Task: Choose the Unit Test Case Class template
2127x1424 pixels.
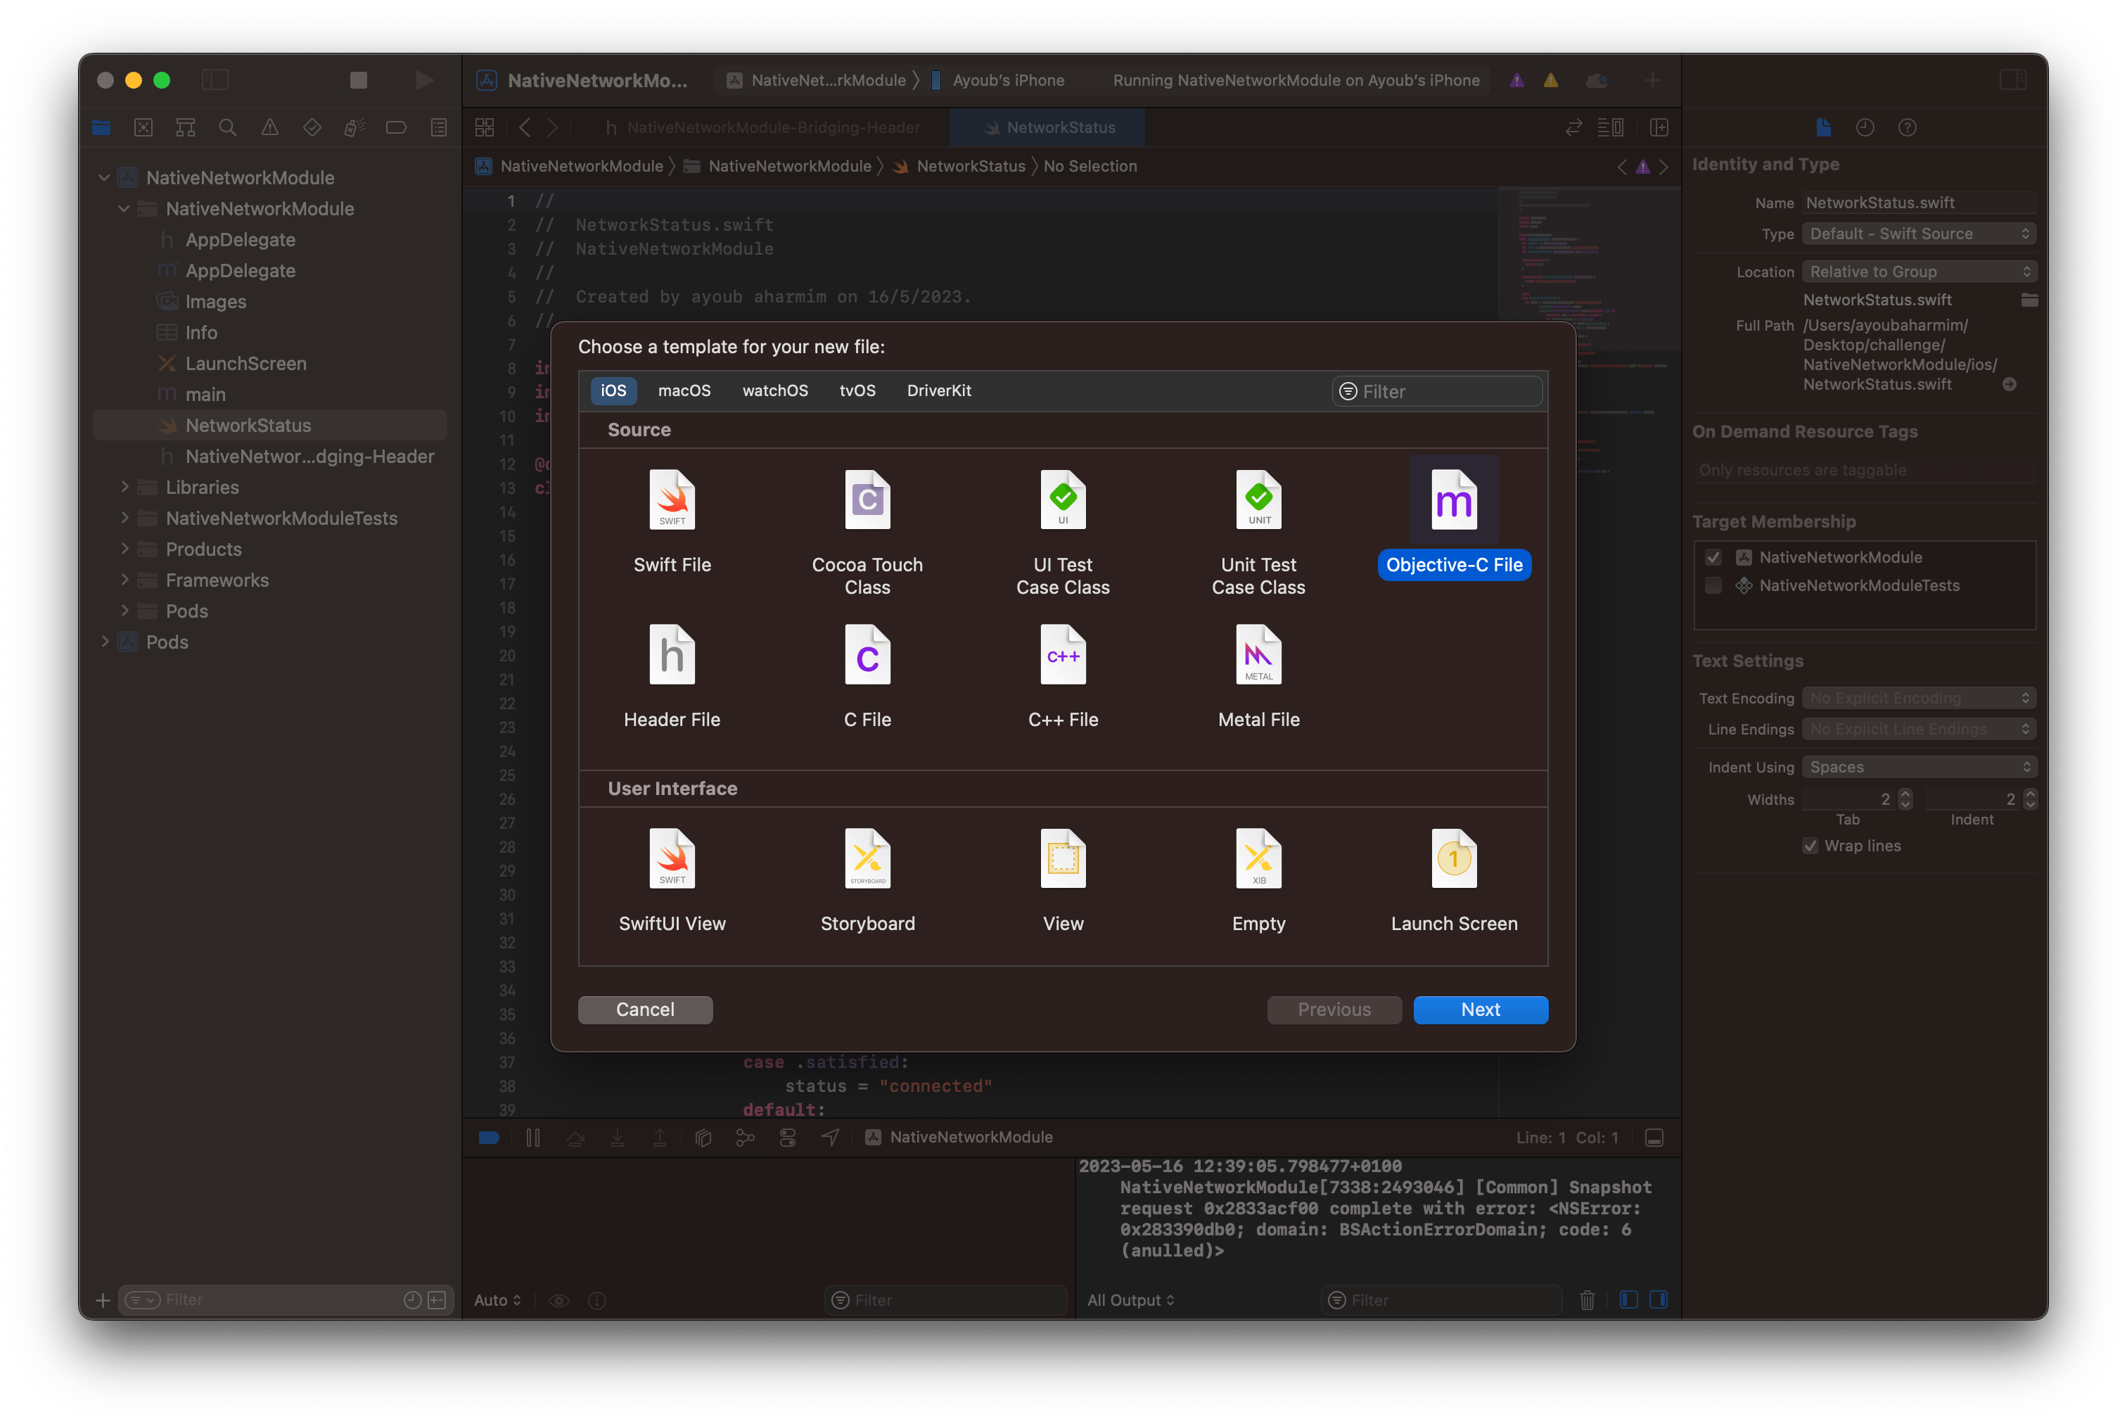Action: (1258, 532)
